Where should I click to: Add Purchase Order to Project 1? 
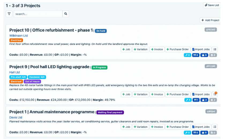pos(178,127)
